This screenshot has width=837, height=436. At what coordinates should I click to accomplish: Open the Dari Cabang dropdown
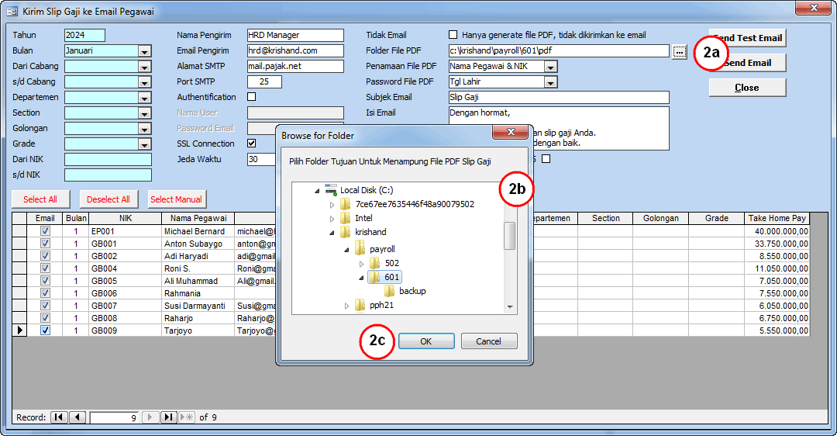[145, 67]
